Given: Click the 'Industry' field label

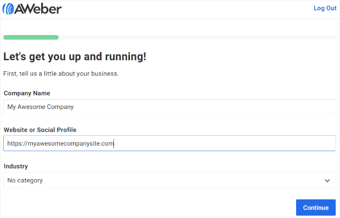Looking at the screenshot, I should (x=16, y=167).
